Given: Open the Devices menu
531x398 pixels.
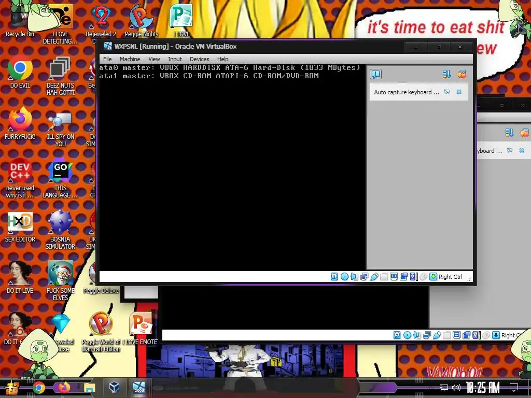Looking at the screenshot, I should (x=199, y=59).
